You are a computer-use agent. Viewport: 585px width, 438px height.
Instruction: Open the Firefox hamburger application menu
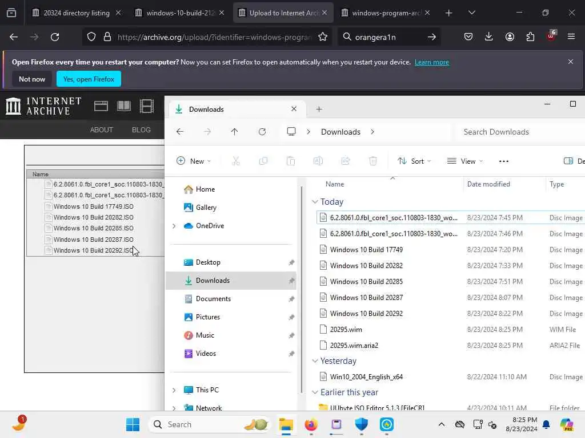571,36
